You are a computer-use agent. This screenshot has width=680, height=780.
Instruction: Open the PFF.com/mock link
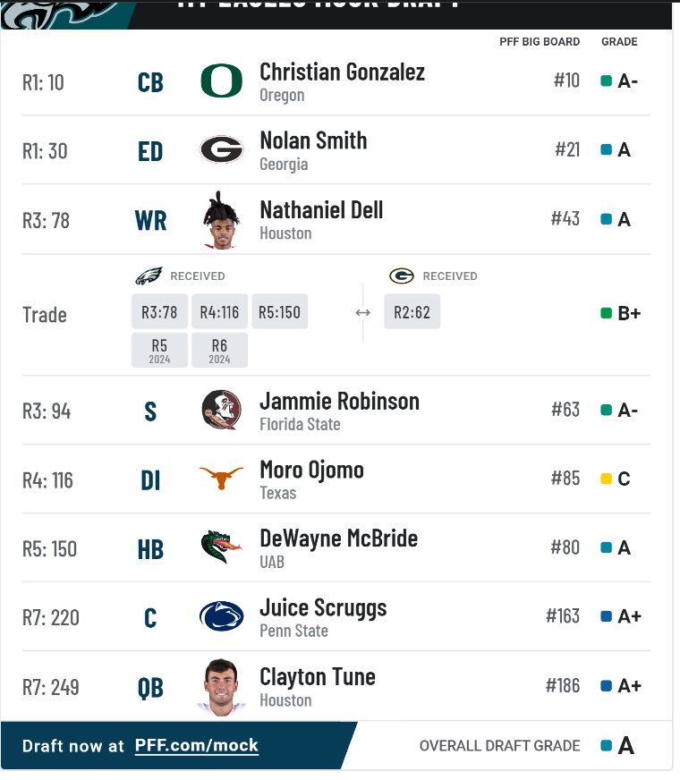[x=197, y=745]
